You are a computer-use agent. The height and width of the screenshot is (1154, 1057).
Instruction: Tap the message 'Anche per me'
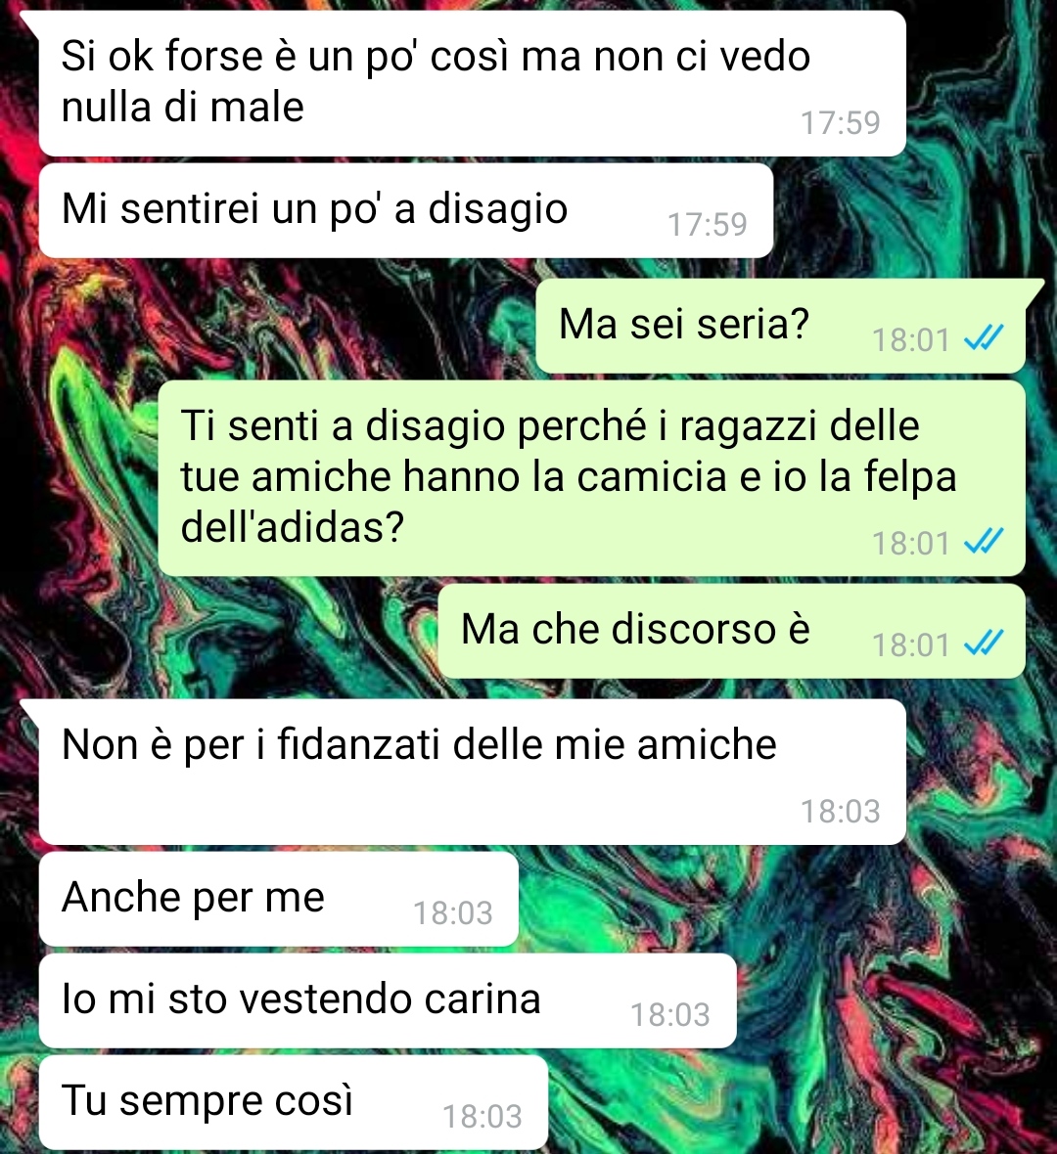278,900
